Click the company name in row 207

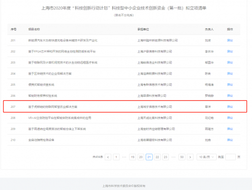pyautogui.click(x=155, y=107)
